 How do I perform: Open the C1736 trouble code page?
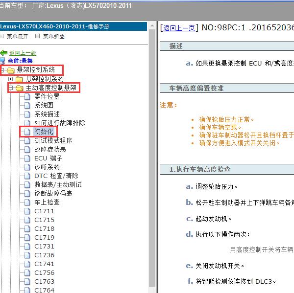pyautogui.click(x=44, y=255)
